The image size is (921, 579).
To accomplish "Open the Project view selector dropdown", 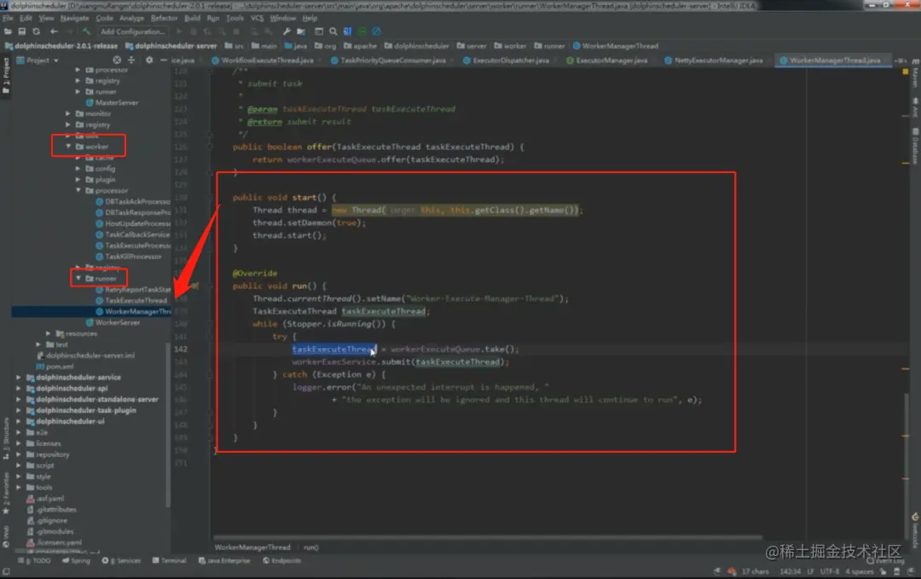I will (x=38, y=60).
